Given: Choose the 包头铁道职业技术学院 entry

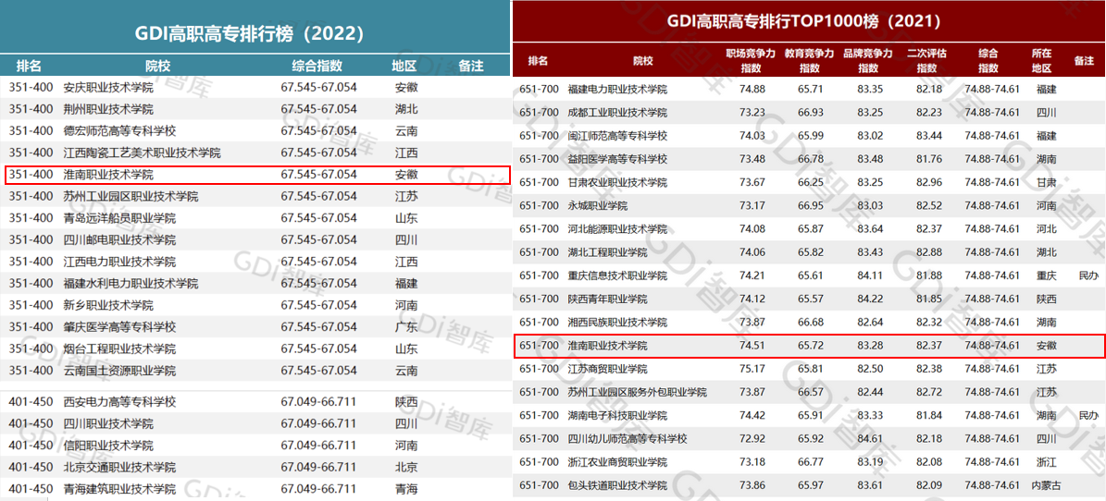Looking at the screenshot, I should 616,485.
